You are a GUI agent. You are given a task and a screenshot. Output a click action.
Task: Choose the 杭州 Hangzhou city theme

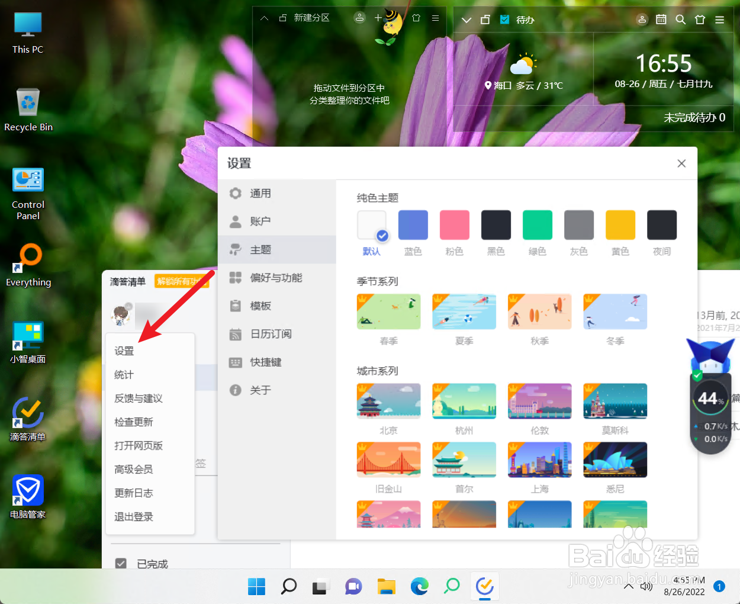click(x=464, y=401)
